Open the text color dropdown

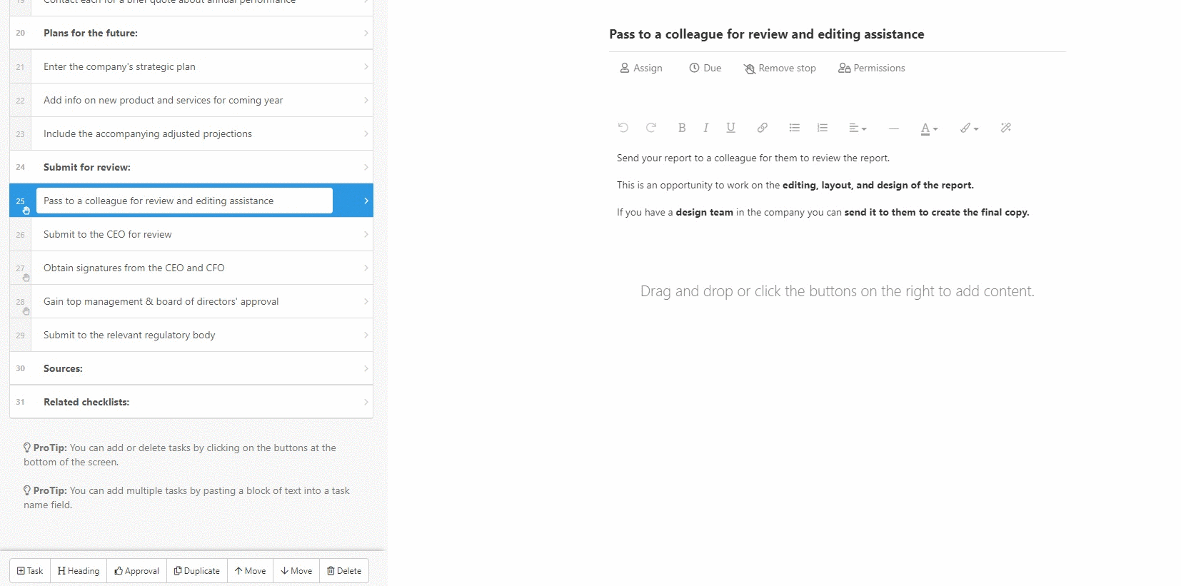click(928, 128)
